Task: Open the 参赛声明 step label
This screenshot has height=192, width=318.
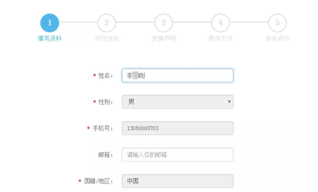Action: [164, 38]
